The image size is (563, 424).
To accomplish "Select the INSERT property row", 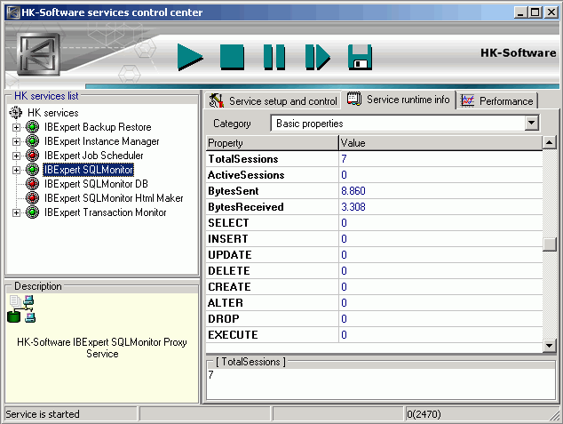I will pyautogui.click(x=374, y=238).
